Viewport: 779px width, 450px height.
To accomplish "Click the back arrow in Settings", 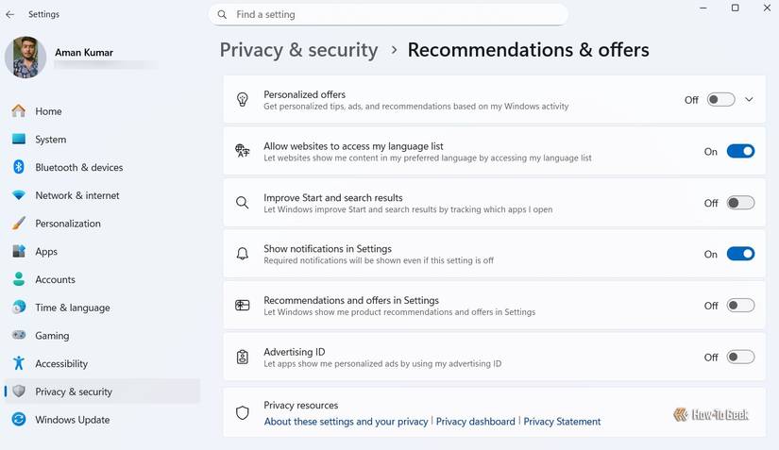I will 10,14.
